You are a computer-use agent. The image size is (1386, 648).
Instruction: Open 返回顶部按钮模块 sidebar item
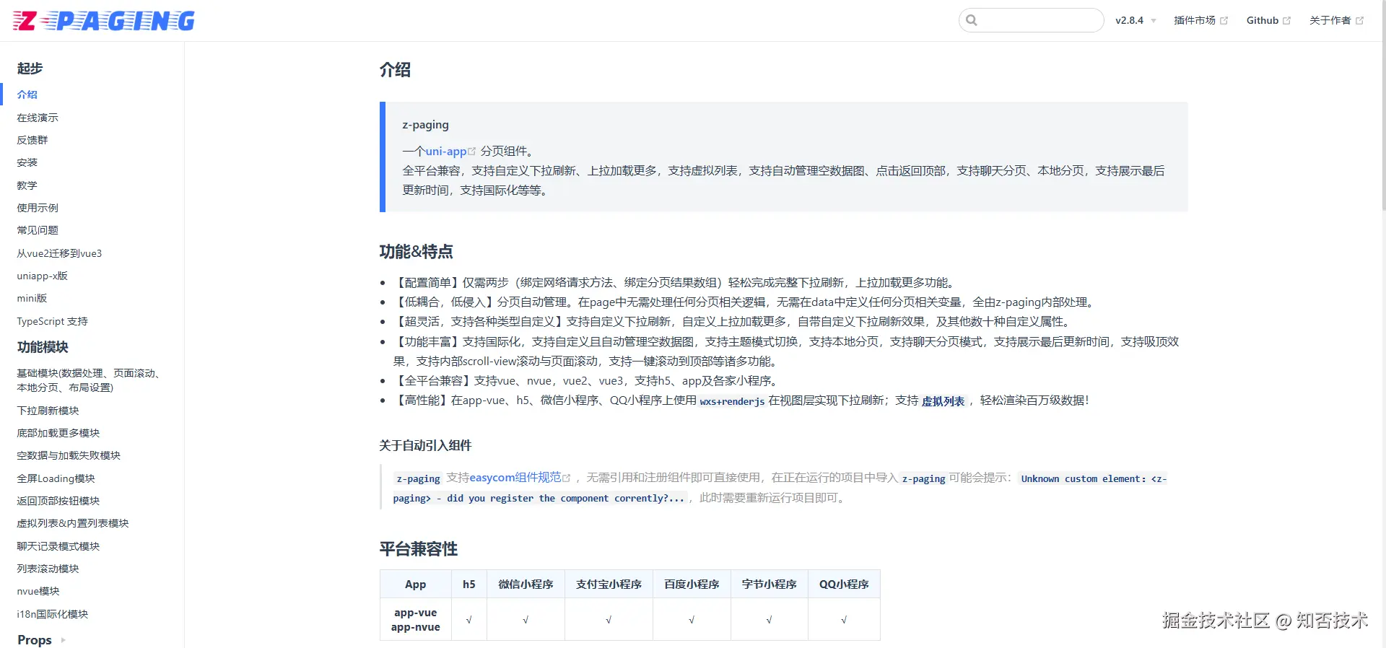[x=58, y=501]
